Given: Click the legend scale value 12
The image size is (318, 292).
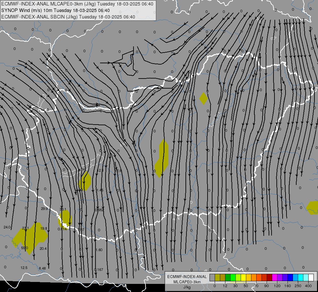Looking at the screenshot, I should 225,286.
